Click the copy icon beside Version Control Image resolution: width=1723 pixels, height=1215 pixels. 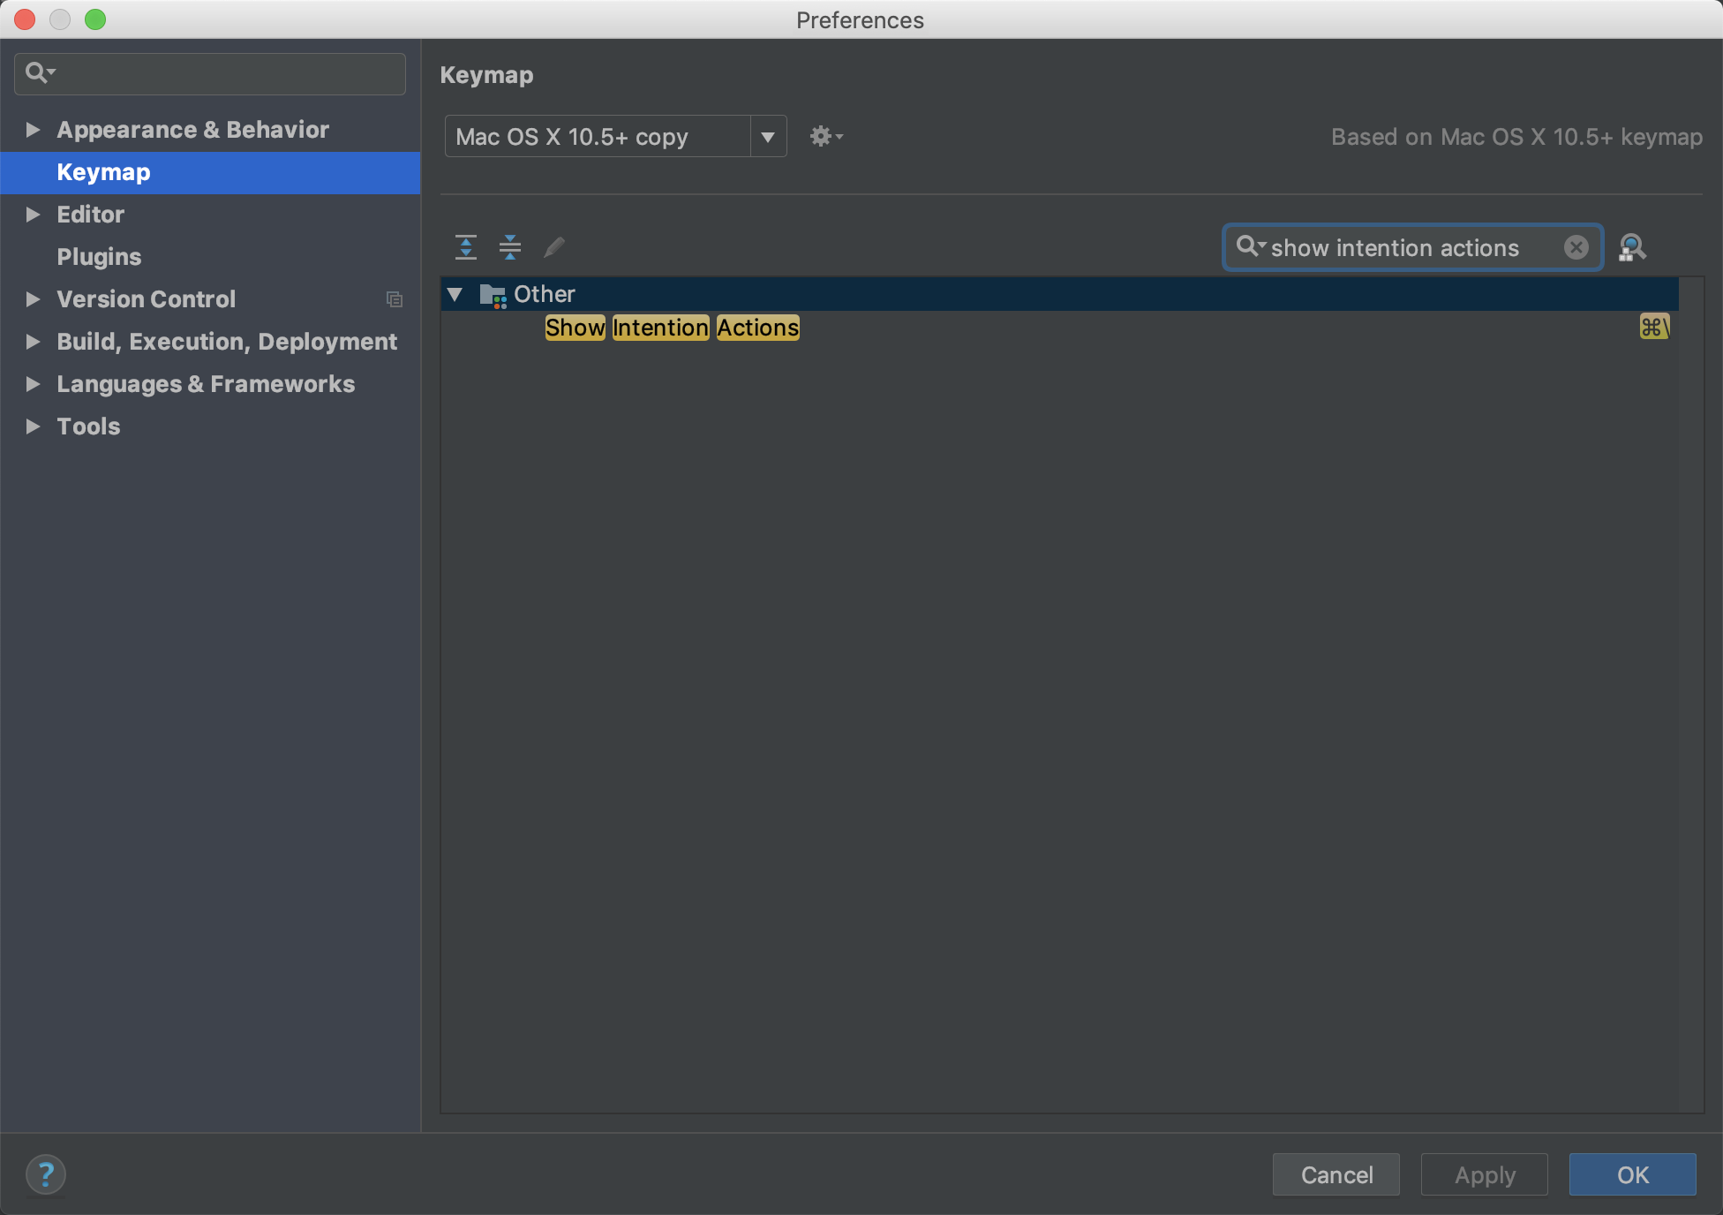(395, 299)
